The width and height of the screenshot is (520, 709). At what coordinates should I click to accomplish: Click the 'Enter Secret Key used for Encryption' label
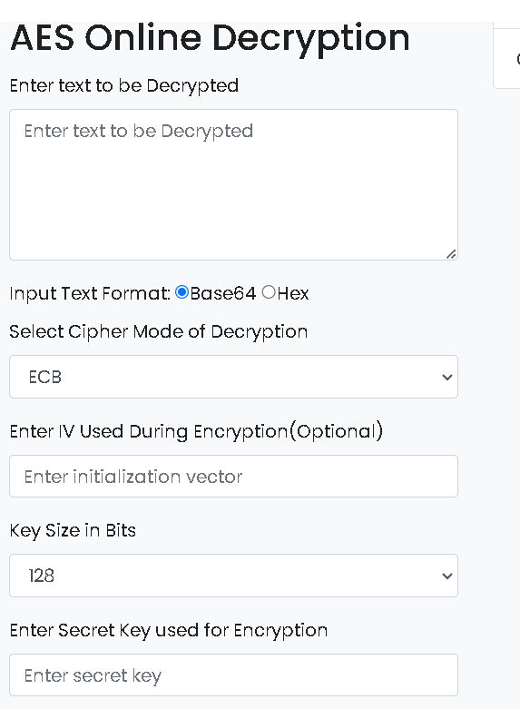coord(169,630)
